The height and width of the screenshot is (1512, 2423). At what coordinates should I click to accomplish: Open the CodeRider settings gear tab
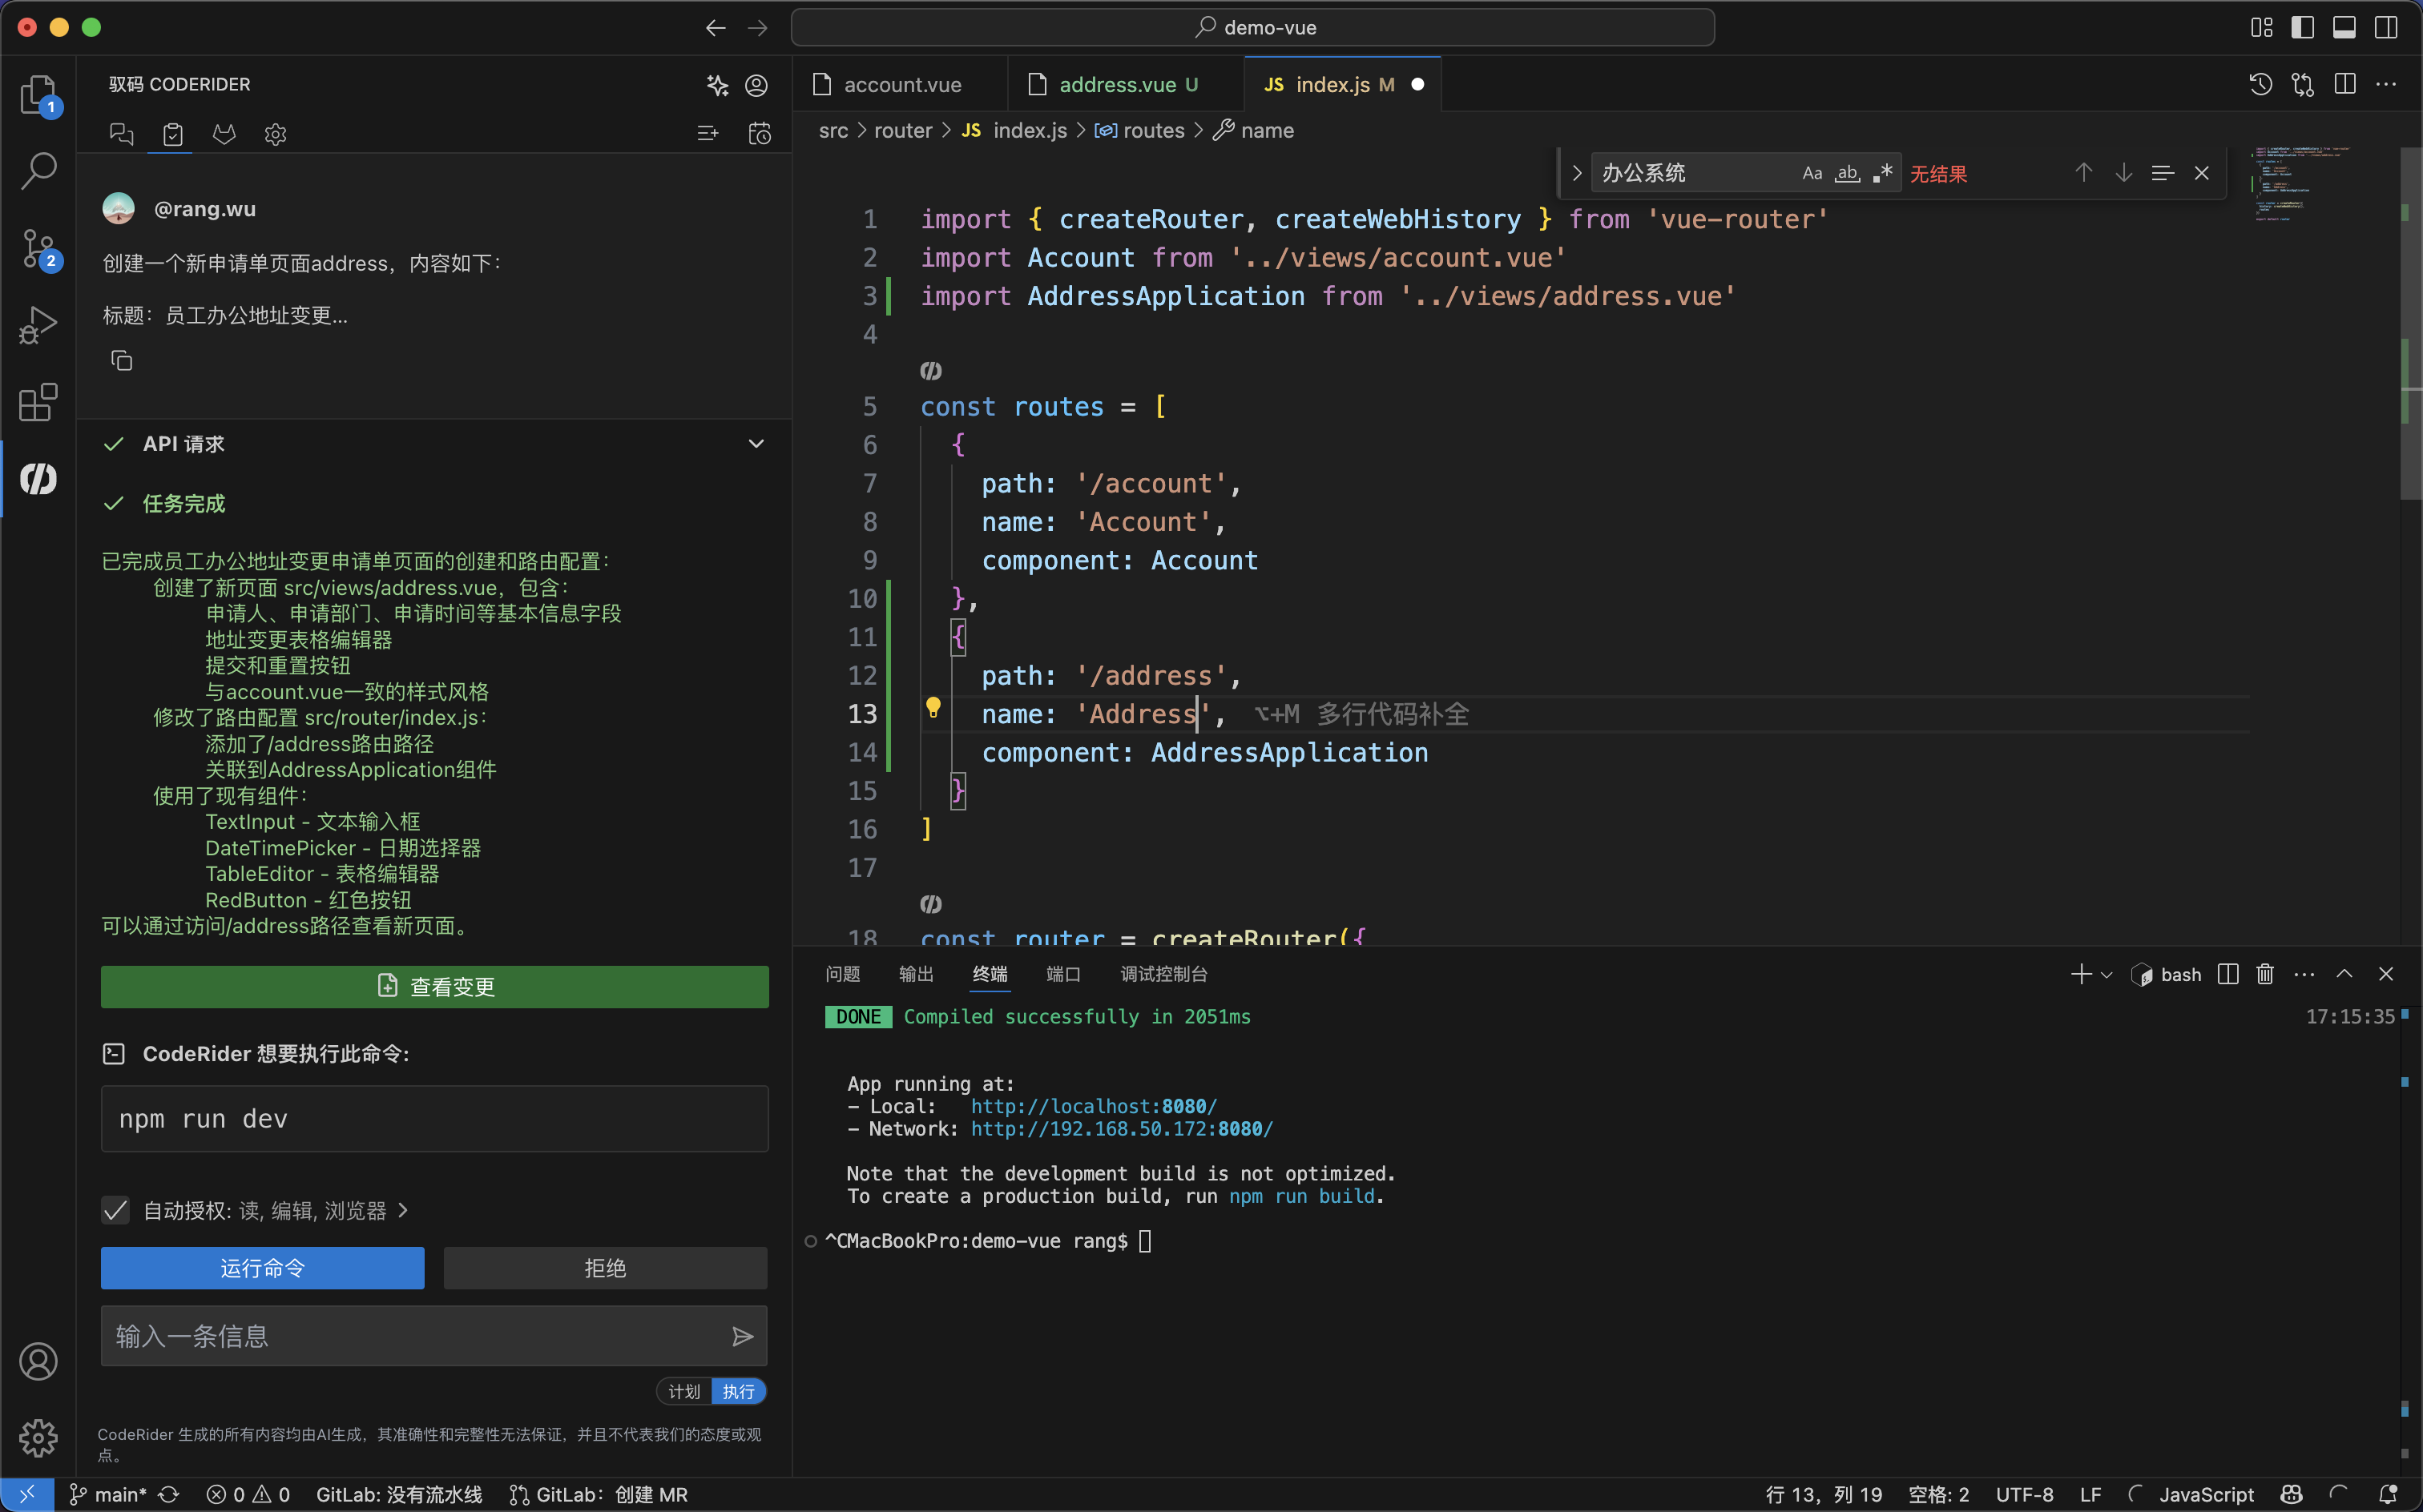click(275, 134)
